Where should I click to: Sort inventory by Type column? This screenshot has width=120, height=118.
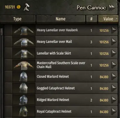(x=17, y=19)
